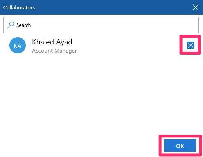The width and height of the screenshot is (203, 157).
Task: Click the blue circle with initials KA
Action: click(x=18, y=45)
